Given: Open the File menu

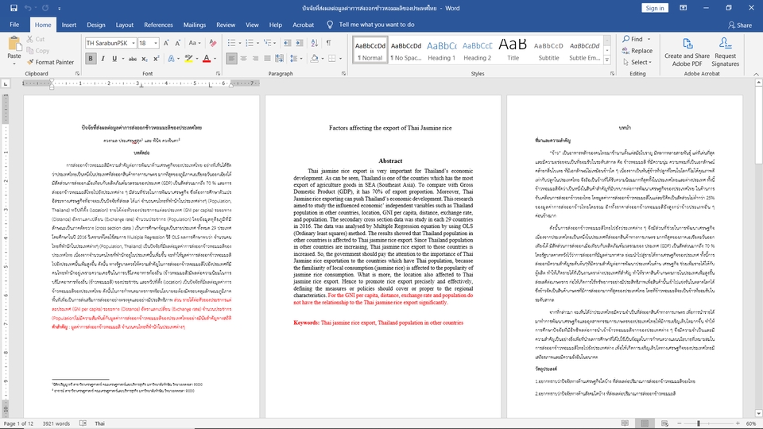Looking at the screenshot, I should tap(14, 25).
